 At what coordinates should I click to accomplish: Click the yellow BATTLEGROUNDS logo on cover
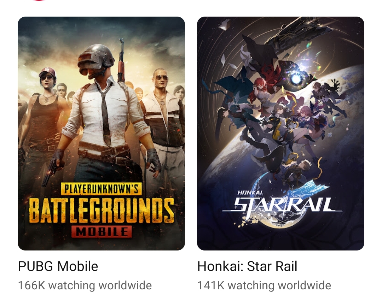[x=102, y=210]
